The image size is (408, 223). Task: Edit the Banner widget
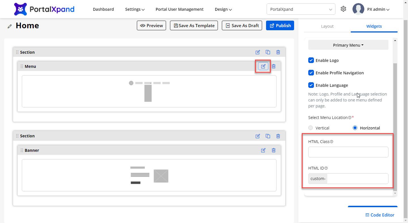[x=263, y=150]
